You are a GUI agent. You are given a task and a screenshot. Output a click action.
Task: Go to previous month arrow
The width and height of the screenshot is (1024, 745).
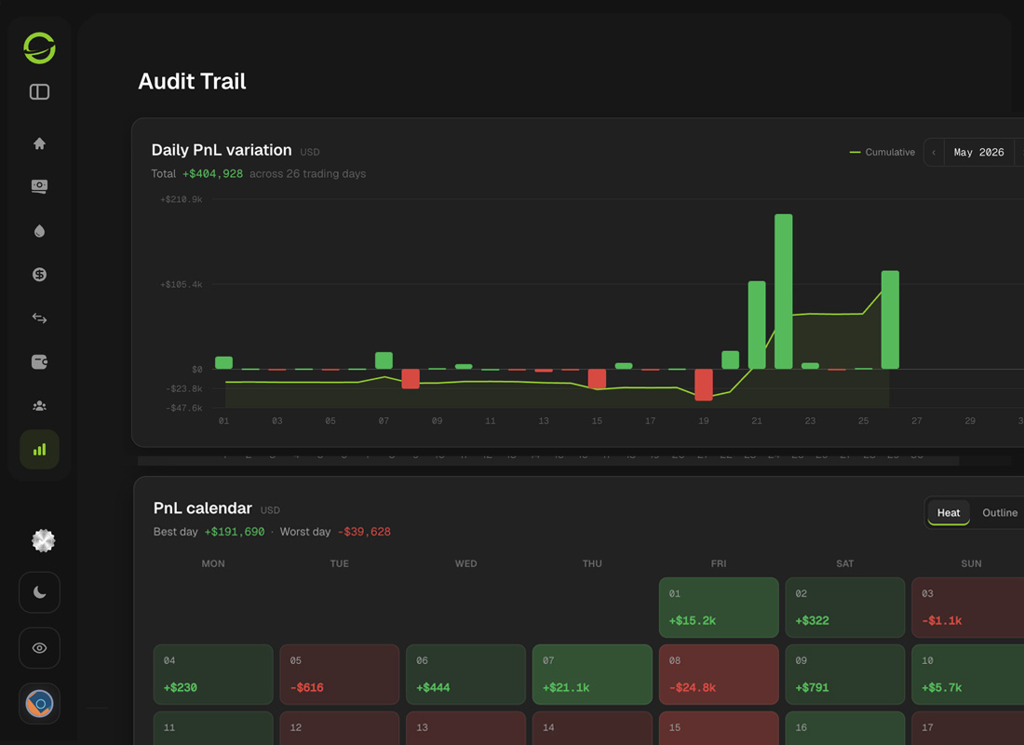[934, 153]
